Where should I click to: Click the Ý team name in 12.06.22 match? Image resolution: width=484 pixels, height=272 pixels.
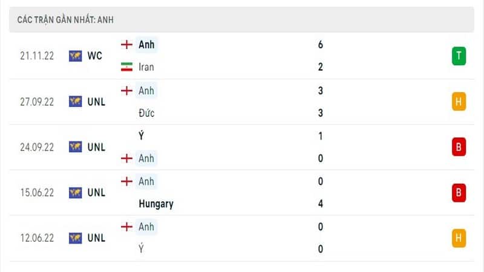click(142, 248)
